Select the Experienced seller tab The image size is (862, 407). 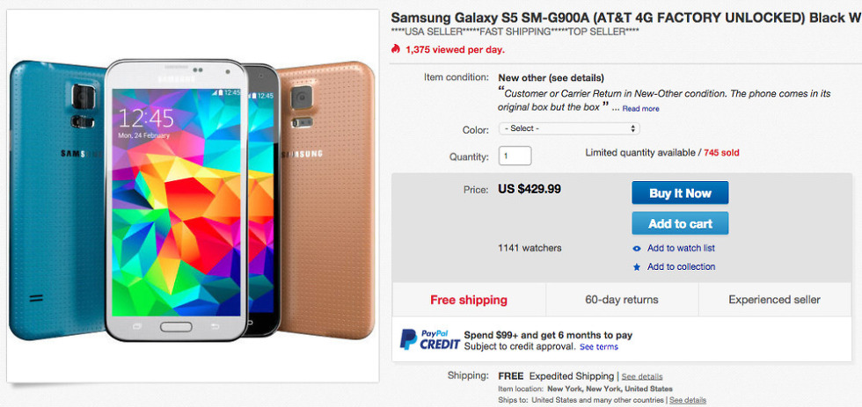point(774,300)
